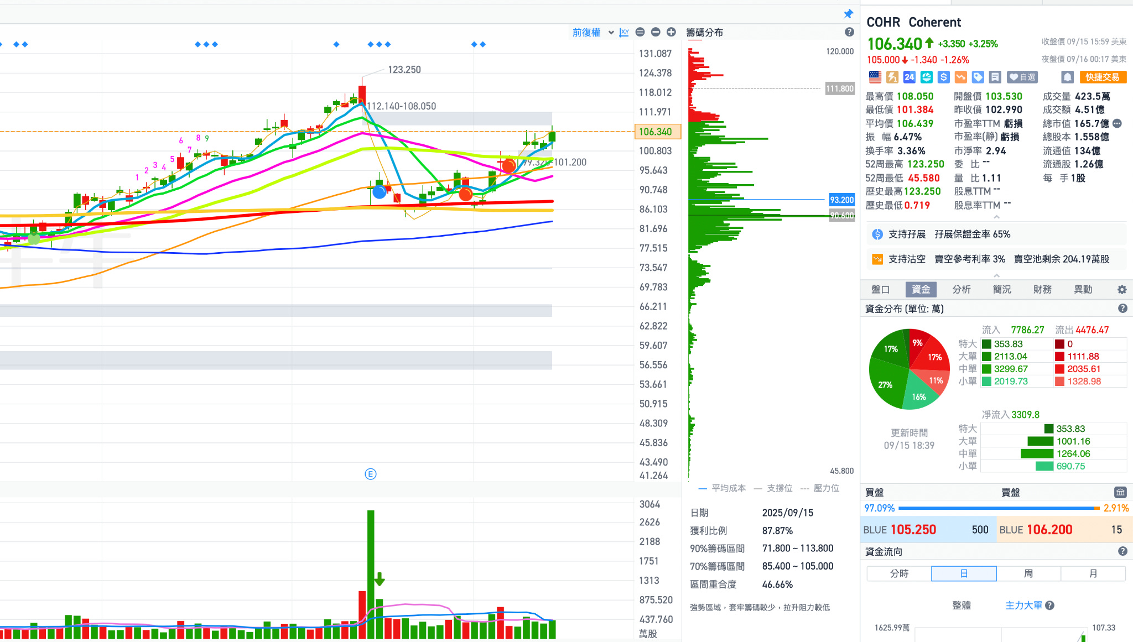Open the notes bookmark icon
The image size is (1133, 642).
tap(995, 77)
